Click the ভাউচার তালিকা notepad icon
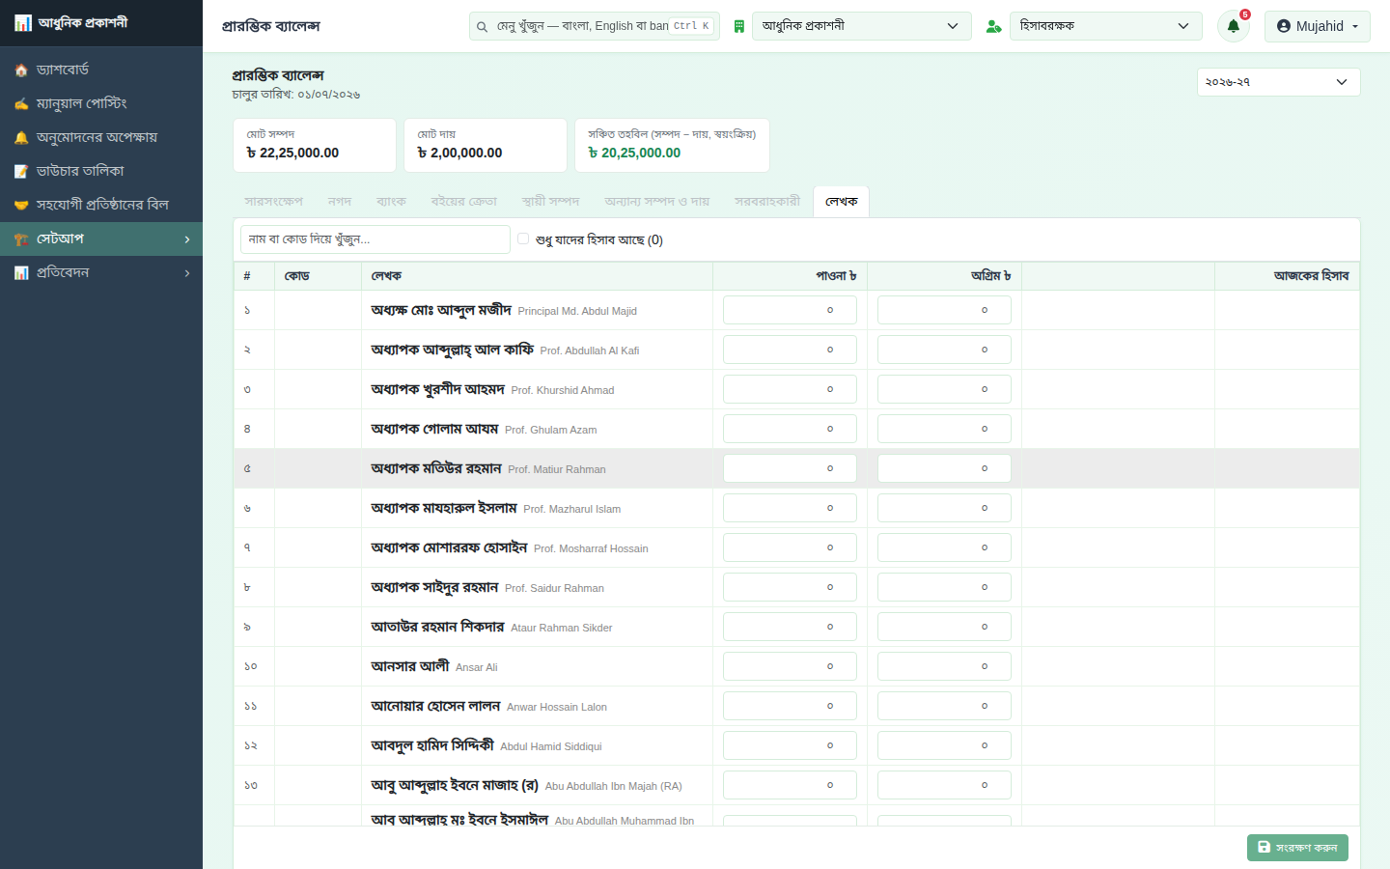 [21, 172]
